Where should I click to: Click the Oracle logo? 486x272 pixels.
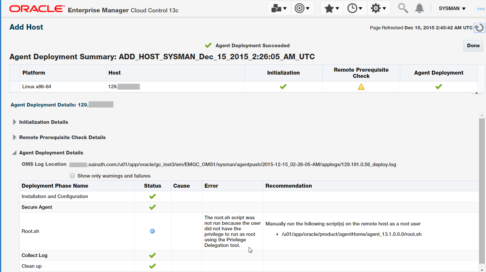point(37,8)
